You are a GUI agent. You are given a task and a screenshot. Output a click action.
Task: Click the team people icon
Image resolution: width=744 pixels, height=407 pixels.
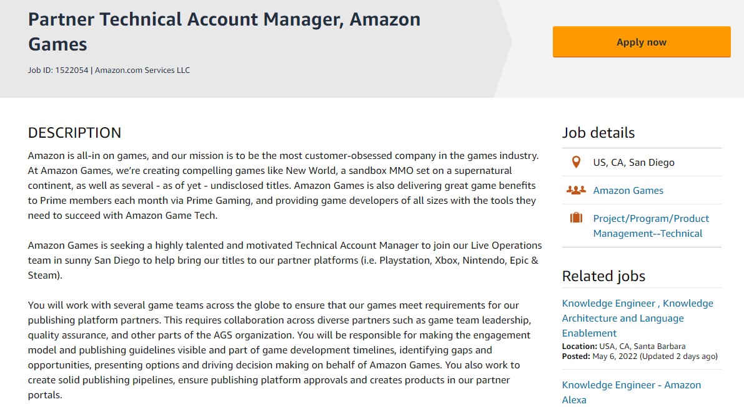point(576,190)
